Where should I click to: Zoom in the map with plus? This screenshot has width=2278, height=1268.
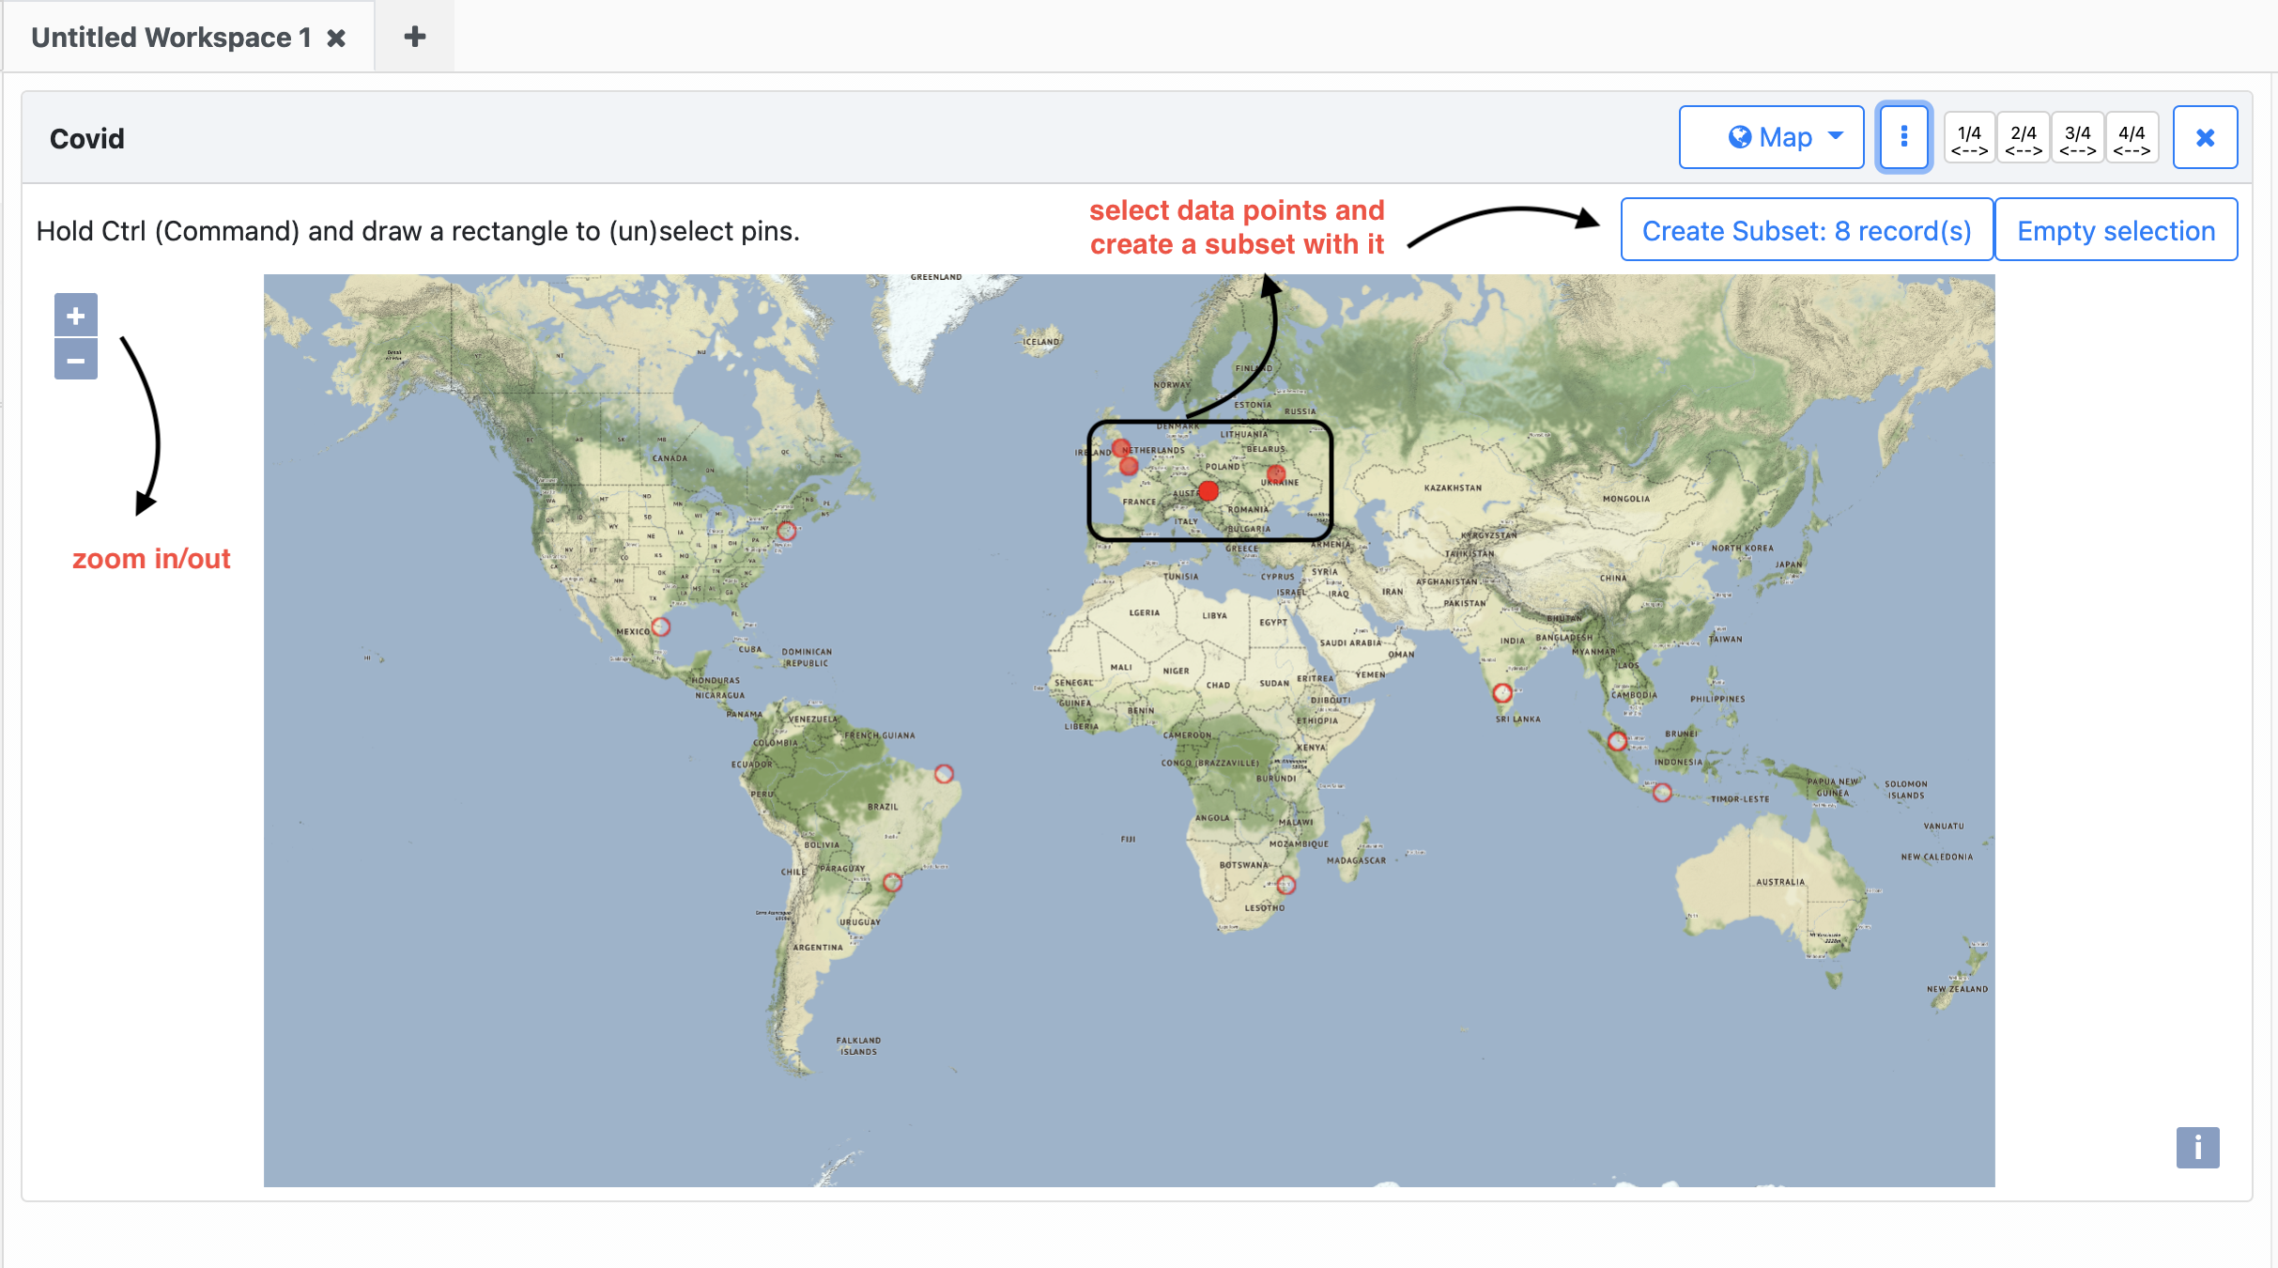point(76,316)
